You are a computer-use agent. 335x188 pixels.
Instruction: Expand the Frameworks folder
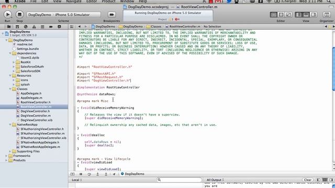click(6, 156)
